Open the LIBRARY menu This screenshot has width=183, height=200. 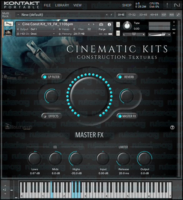click(62, 5)
